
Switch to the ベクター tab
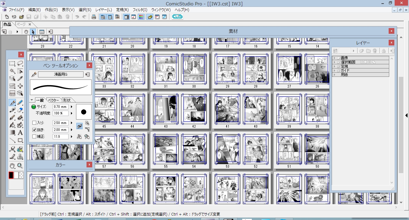[x=54, y=100]
